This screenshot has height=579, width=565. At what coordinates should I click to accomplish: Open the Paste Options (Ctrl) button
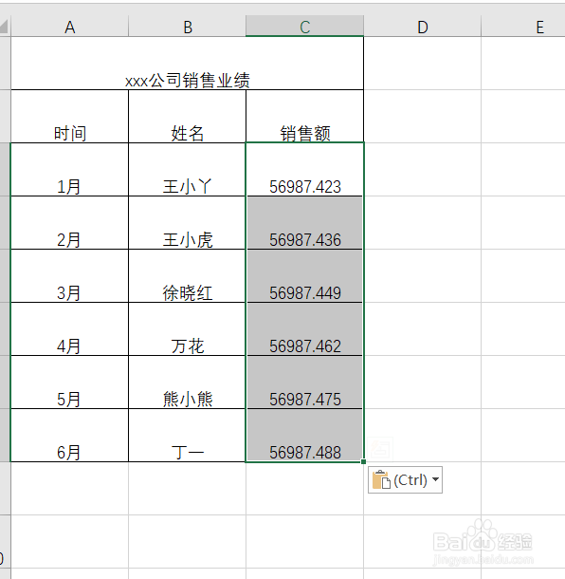(405, 479)
